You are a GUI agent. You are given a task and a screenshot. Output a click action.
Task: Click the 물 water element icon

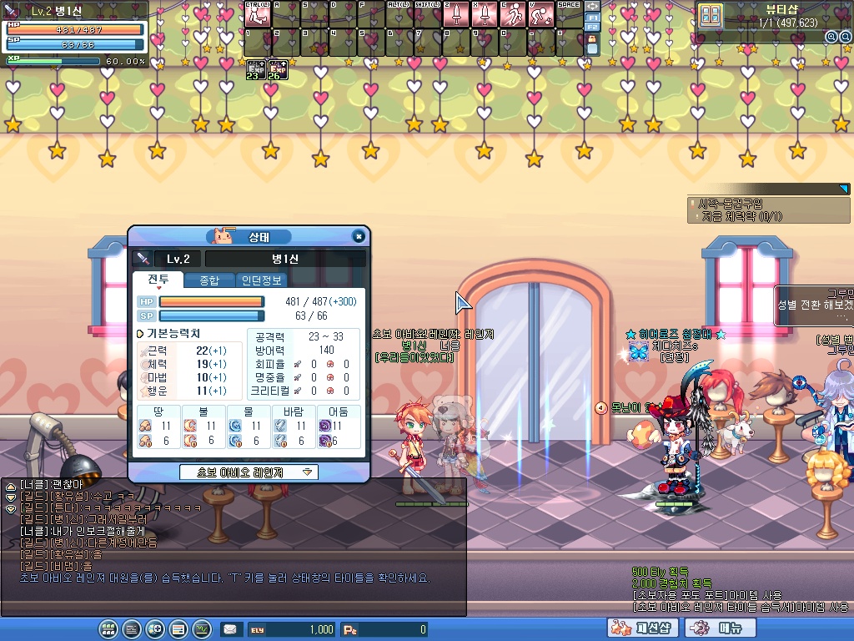tap(235, 426)
